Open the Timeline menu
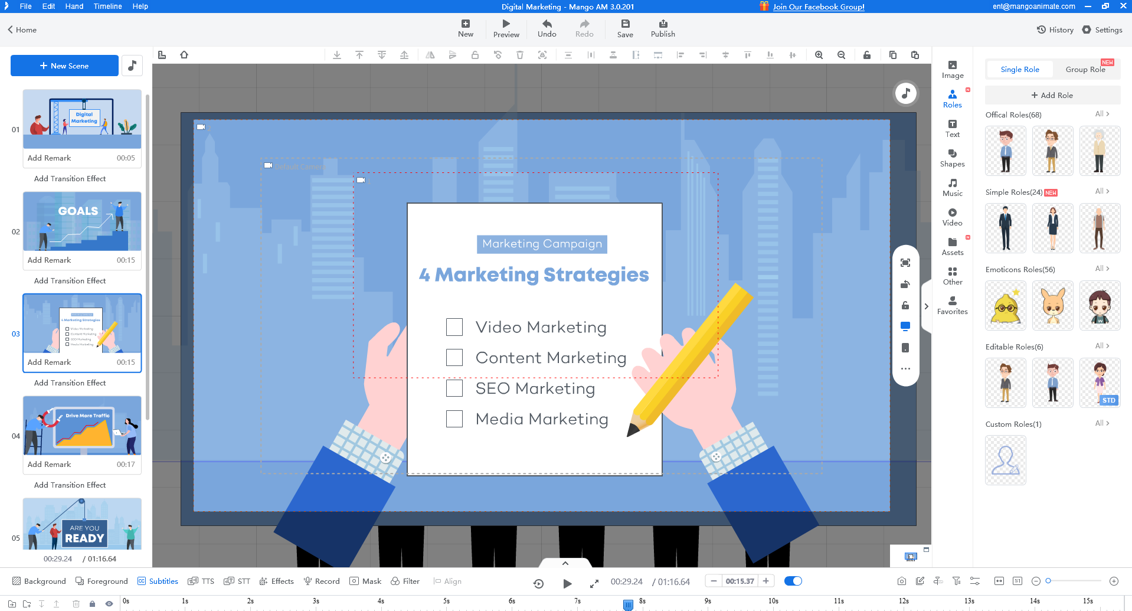 click(x=107, y=6)
